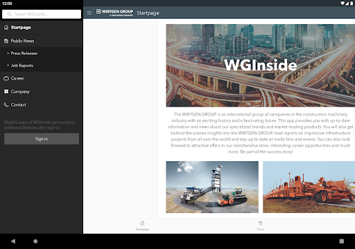Open the Career section
Viewport: 355px width, 249px height.
42,78
